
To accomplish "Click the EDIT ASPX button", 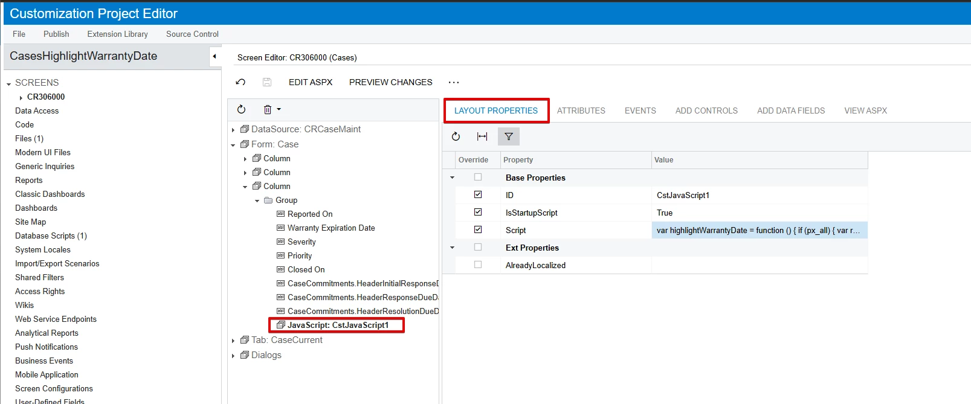I will coord(311,82).
